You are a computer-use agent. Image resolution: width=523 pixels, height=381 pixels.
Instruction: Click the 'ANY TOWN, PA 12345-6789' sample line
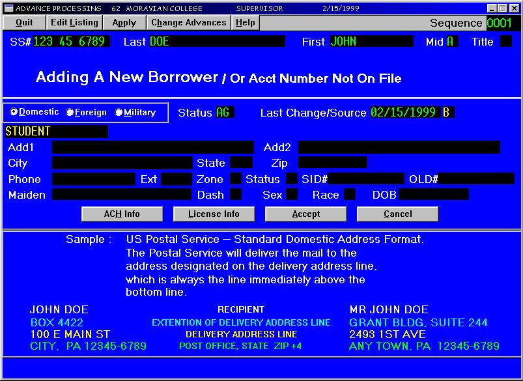tap(424, 346)
